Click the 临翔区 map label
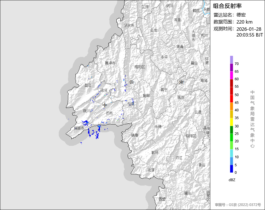Viewport: 265px width, 210px height. click(x=191, y=136)
